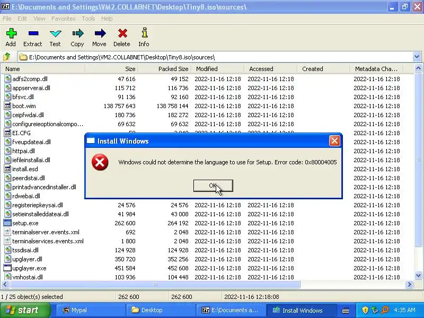Click the address path input field

pos(215,57)
